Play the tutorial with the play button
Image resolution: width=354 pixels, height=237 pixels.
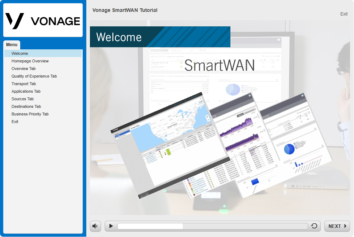coord(111,226)
